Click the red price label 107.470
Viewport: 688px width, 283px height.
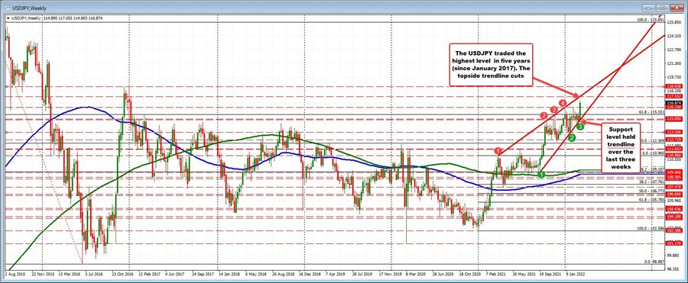[x=674, y=187]
